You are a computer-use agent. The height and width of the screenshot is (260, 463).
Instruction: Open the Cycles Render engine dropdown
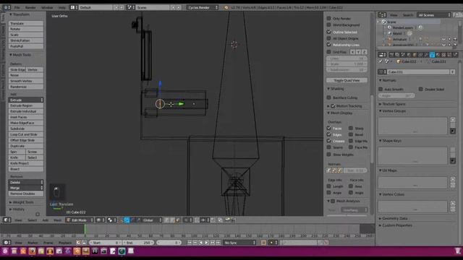(203, 7)
